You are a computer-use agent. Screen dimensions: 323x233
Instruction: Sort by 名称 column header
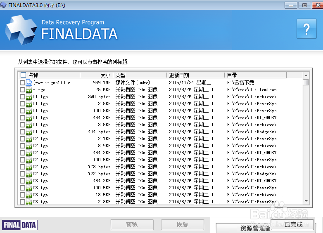[49, 75]
